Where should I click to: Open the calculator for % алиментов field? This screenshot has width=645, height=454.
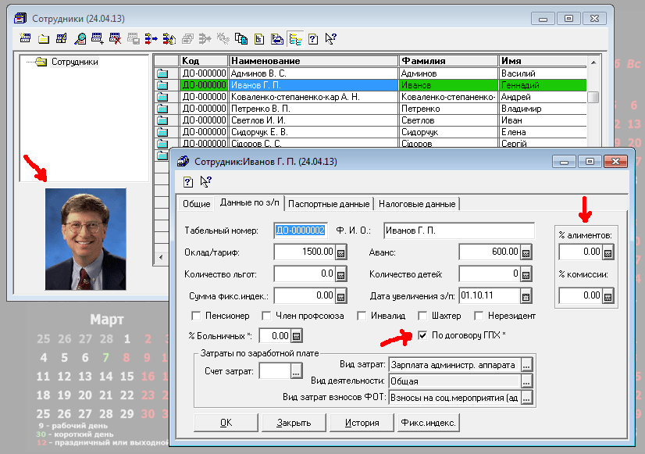(608, 252)
